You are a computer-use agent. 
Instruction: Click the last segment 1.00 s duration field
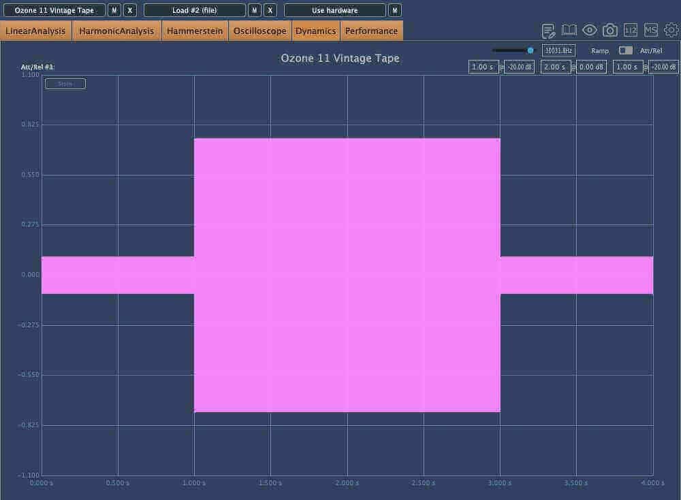pyautogui.click(x=628, y=67)
